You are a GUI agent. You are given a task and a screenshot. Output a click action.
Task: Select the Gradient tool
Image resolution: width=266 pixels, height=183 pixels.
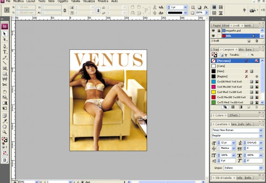point(5,103)
